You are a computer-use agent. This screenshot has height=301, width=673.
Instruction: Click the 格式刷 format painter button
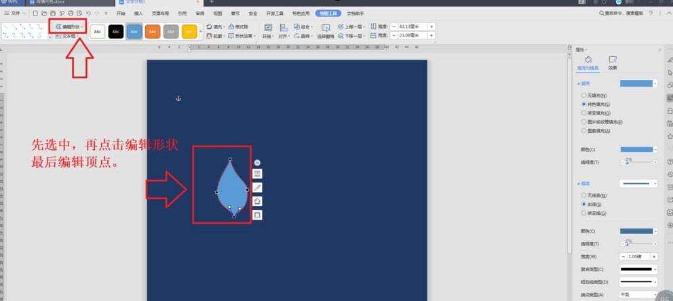click(x=239, y=26)
